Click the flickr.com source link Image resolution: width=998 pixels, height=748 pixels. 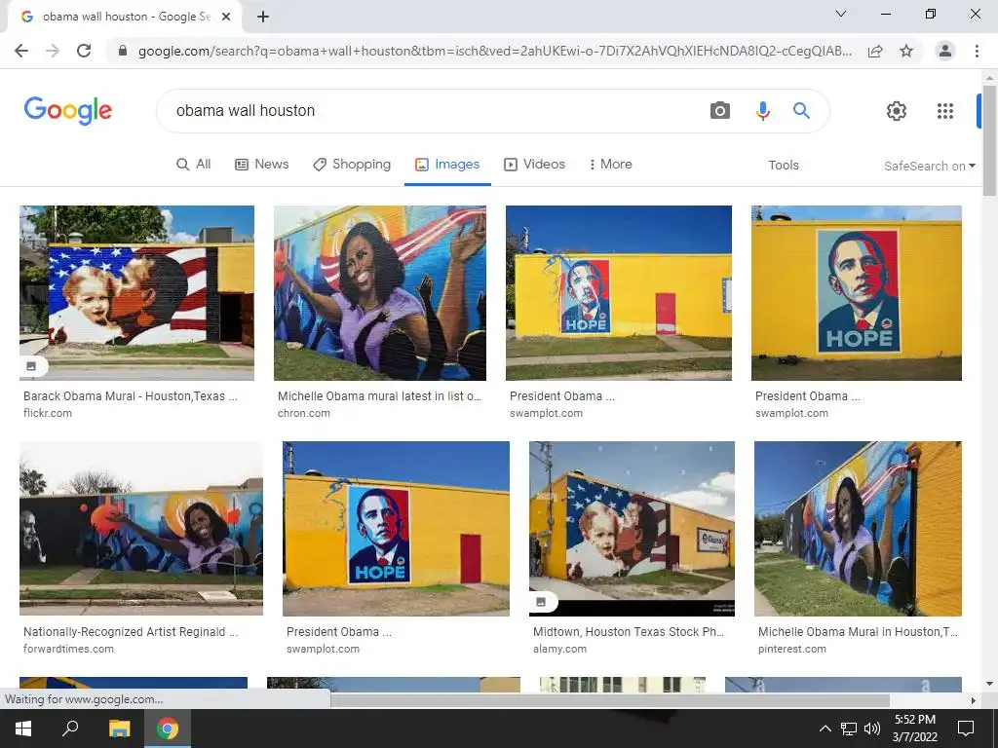pyautogui.click(x=48, y=413)
